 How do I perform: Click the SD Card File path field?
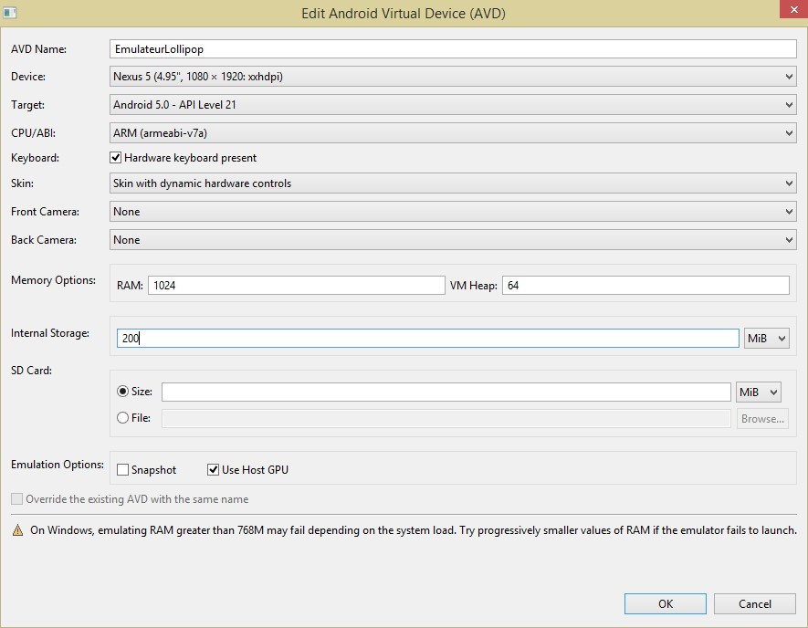pyautogui.click(x=446, y=418)
